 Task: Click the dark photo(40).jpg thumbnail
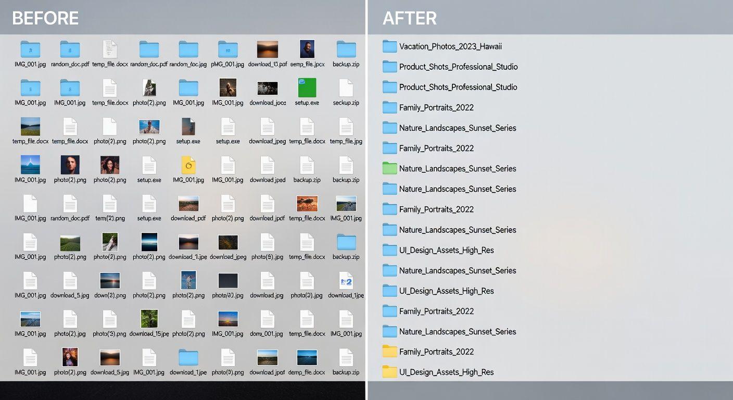coord(228,281)
